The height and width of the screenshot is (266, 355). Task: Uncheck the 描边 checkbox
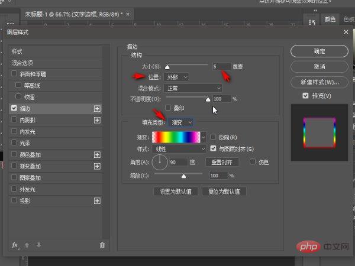14,108
